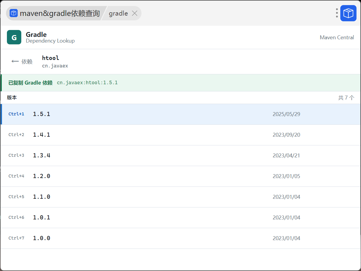Open the three-dot more options menu
The height and width of the screenshot is (271, 361).
click(337, 13)
